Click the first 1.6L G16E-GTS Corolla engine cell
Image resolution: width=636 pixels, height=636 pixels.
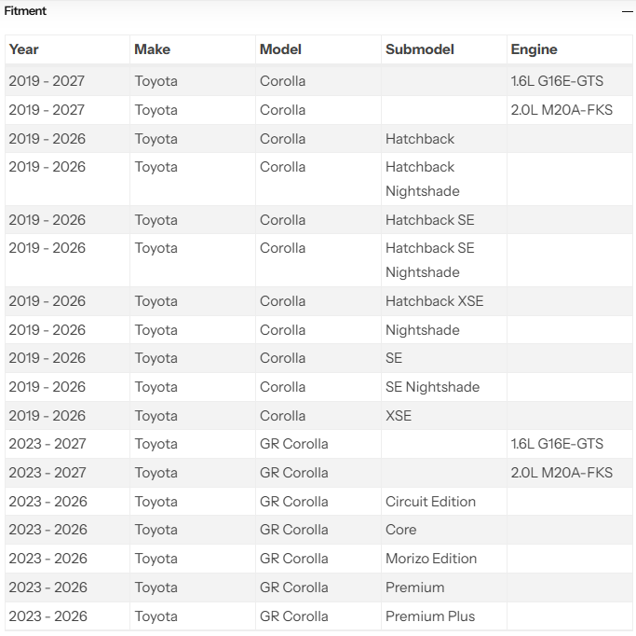(570, 81)
